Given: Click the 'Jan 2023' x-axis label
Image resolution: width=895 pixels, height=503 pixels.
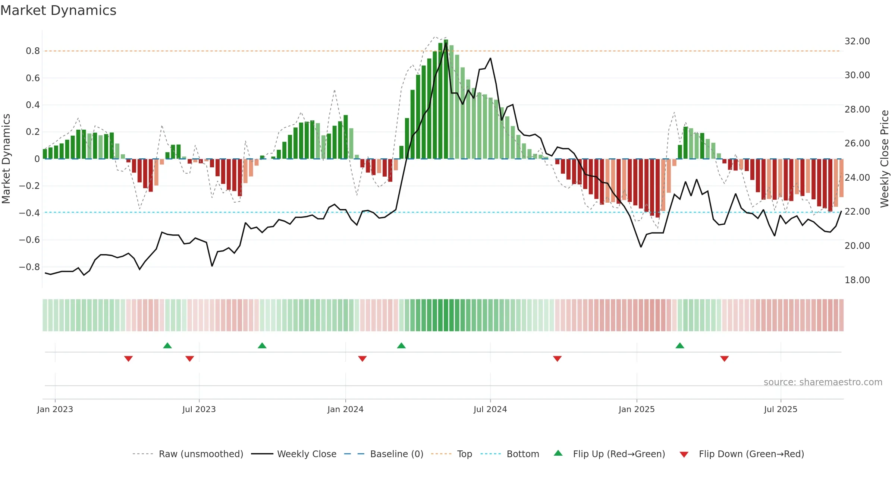Looking at the screenshot, I should (x=55, y=409).
